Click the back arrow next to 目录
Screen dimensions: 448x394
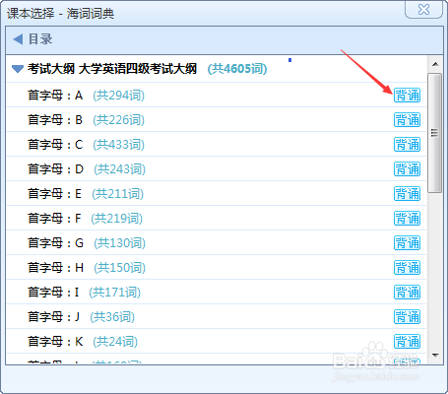(x=18, y=39)
